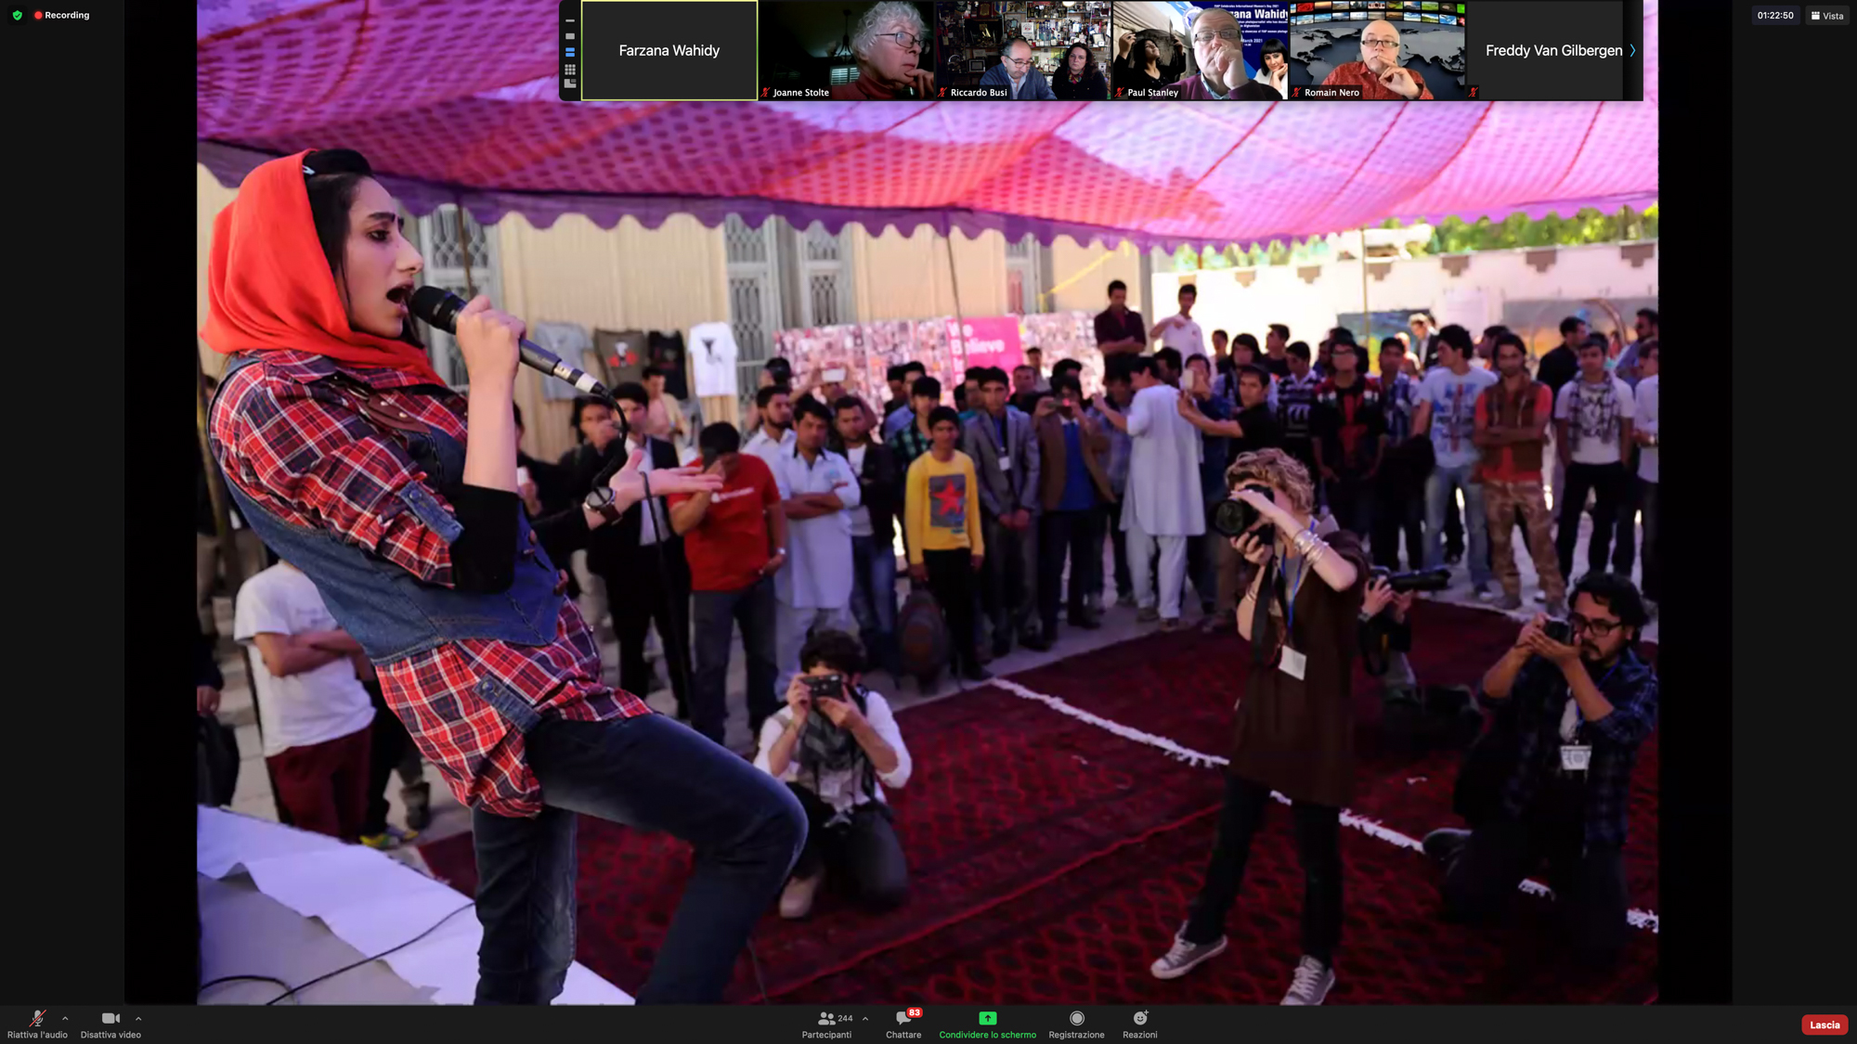Open the Partecipanti list icon

825,1018
